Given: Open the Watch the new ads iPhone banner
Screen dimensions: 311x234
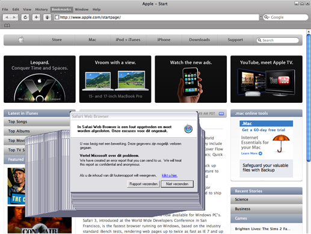Looking at the screenshot, I should [191, 79].
